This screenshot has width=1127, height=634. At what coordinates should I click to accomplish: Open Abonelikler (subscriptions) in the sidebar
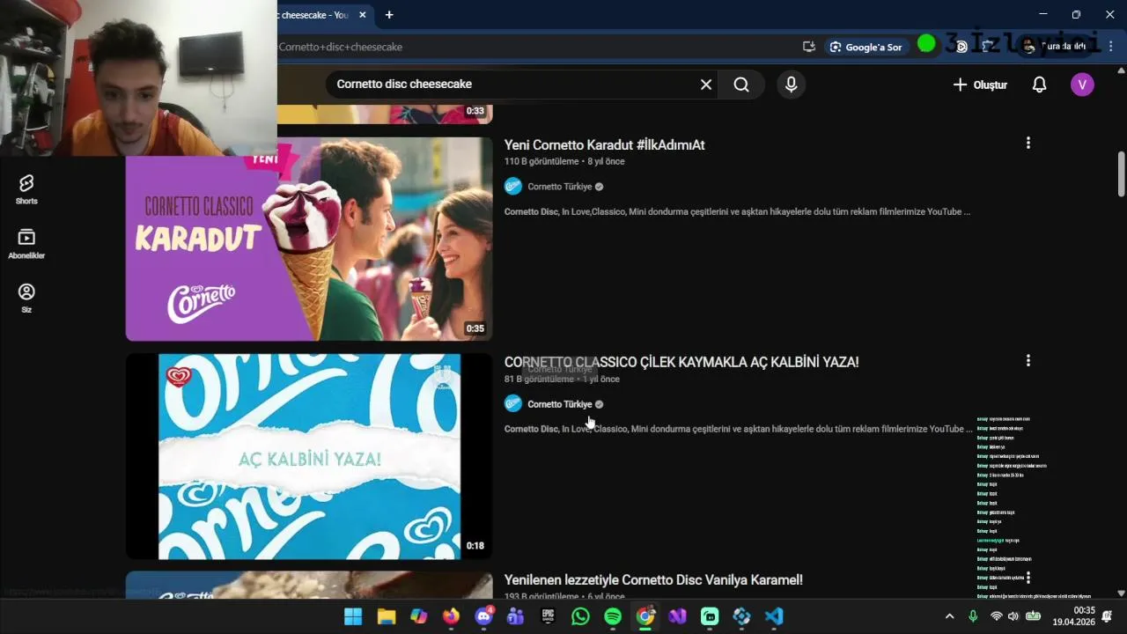26,244
